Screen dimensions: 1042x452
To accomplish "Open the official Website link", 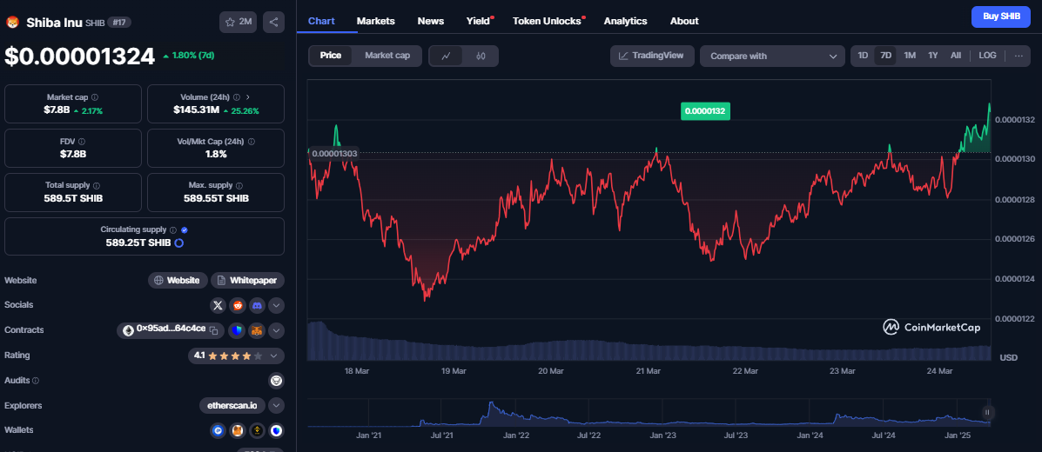I will coord(177,280).
